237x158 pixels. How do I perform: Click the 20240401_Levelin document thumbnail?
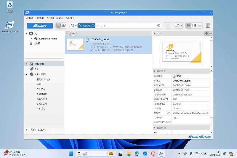click(75, 44)
